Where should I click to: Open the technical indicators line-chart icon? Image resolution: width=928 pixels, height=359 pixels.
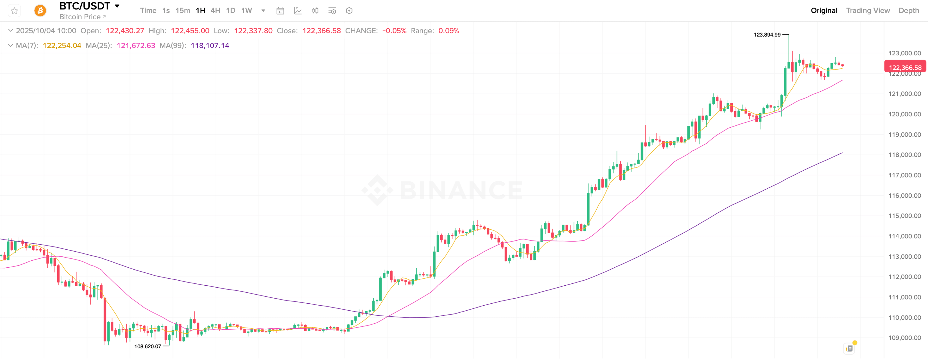pos(298,11)
